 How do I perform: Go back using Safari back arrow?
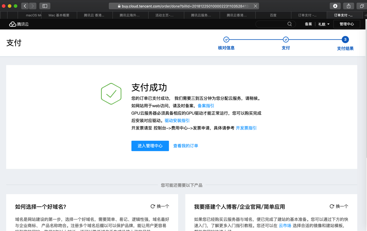pos(25,6)
